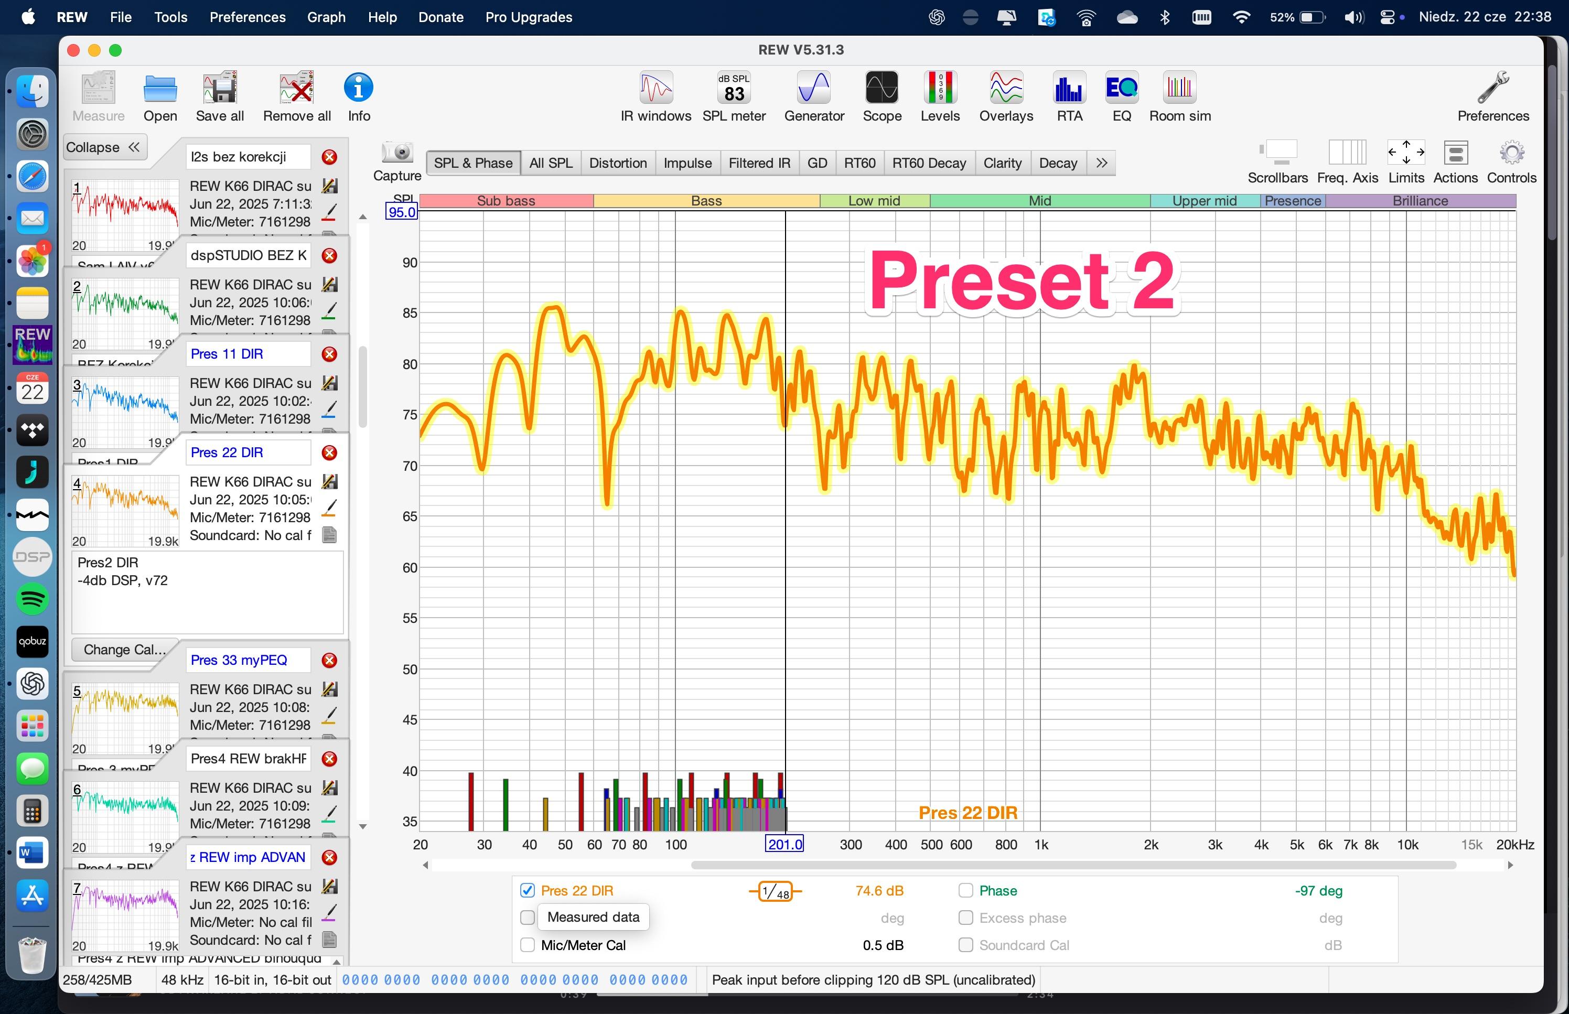Uncheck the Pres 22 DIR trace
The height and width of the screenshot is (1014, 1569).
(x=528, y=890)
